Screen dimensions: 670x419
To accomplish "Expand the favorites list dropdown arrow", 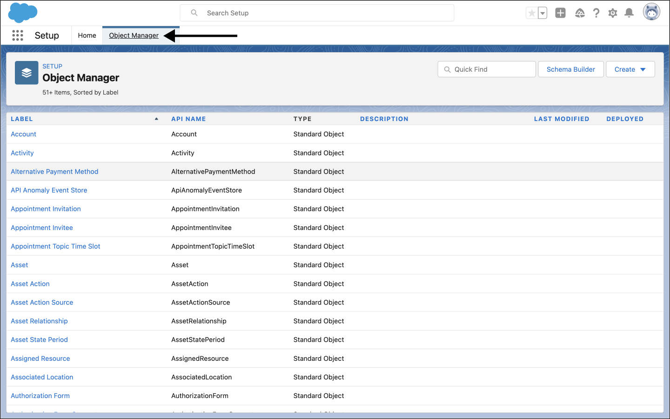I will (543, 13).
